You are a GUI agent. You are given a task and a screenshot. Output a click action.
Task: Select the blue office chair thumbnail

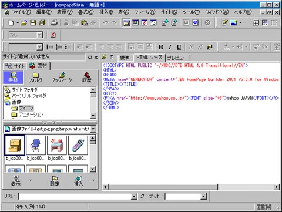(36, 146)
